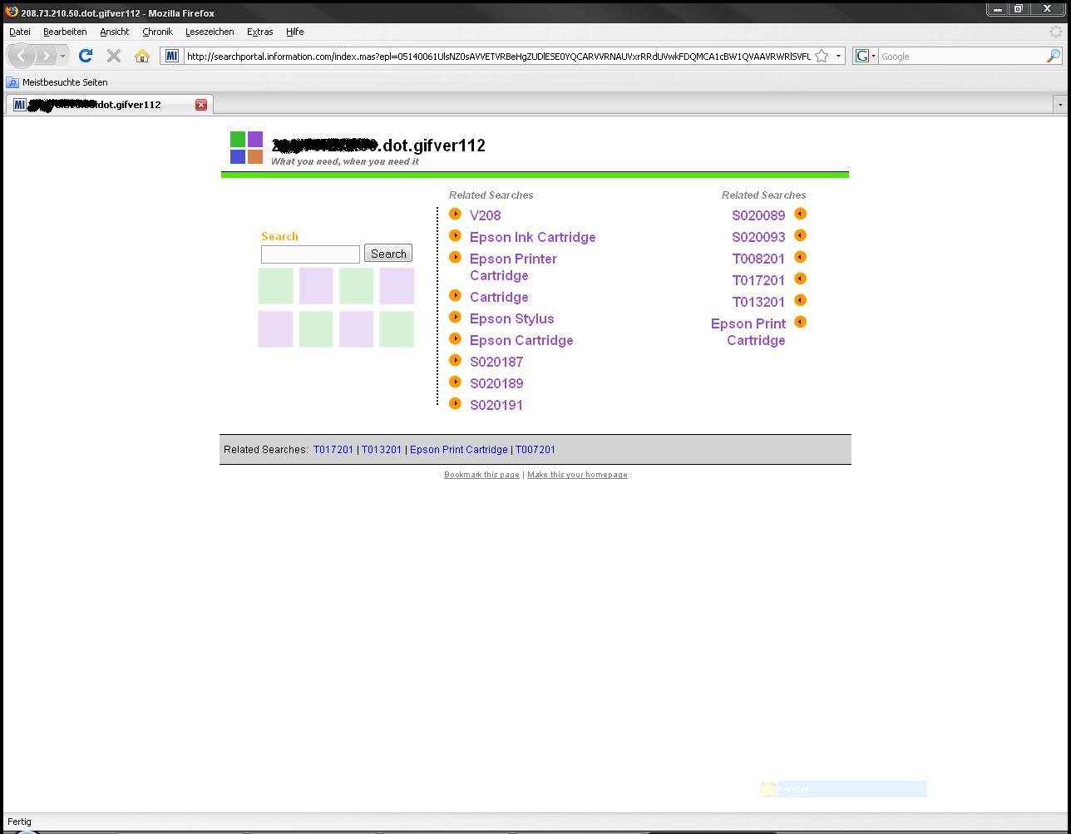The height and width of the screenshot is (834, 1071).
Task: Click orange arrow beside S020191
Action: point(455,403)
